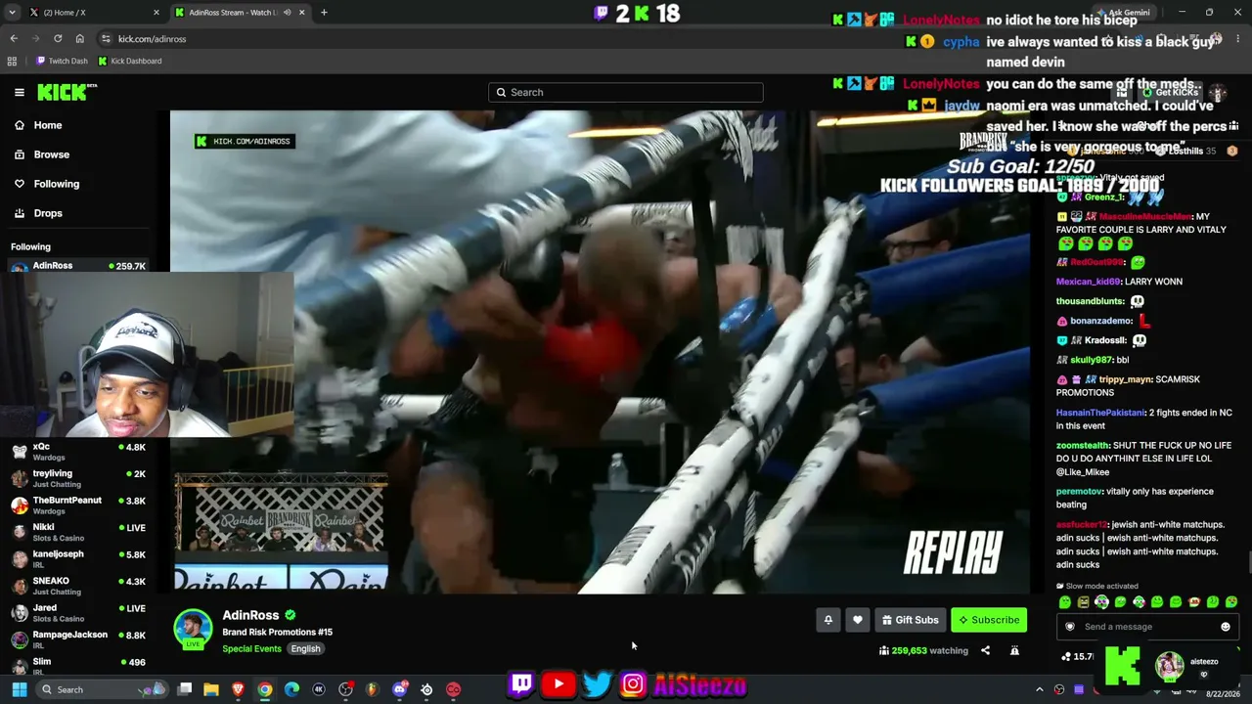Launch Brave browser from the taskbar

coord(238,689)
